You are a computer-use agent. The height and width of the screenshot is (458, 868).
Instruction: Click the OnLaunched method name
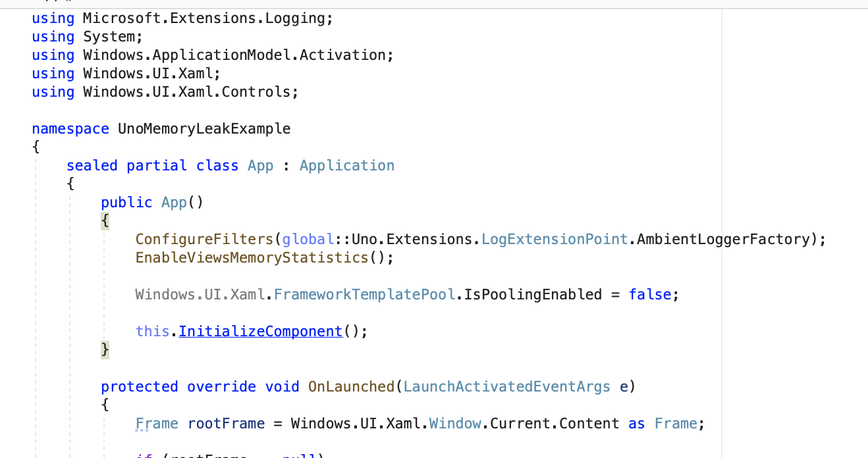(x=351, y=386)
